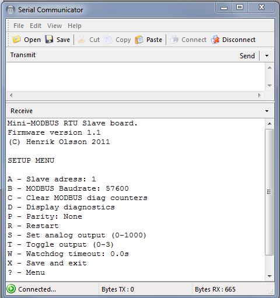The width and height of the screenshot is (280, 298).
Task: Open the View menu
Action: (x=55, y=26)
